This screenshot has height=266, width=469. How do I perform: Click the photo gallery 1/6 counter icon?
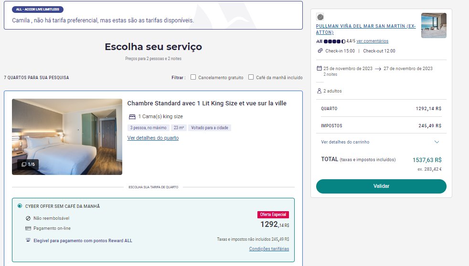point(24,164)
